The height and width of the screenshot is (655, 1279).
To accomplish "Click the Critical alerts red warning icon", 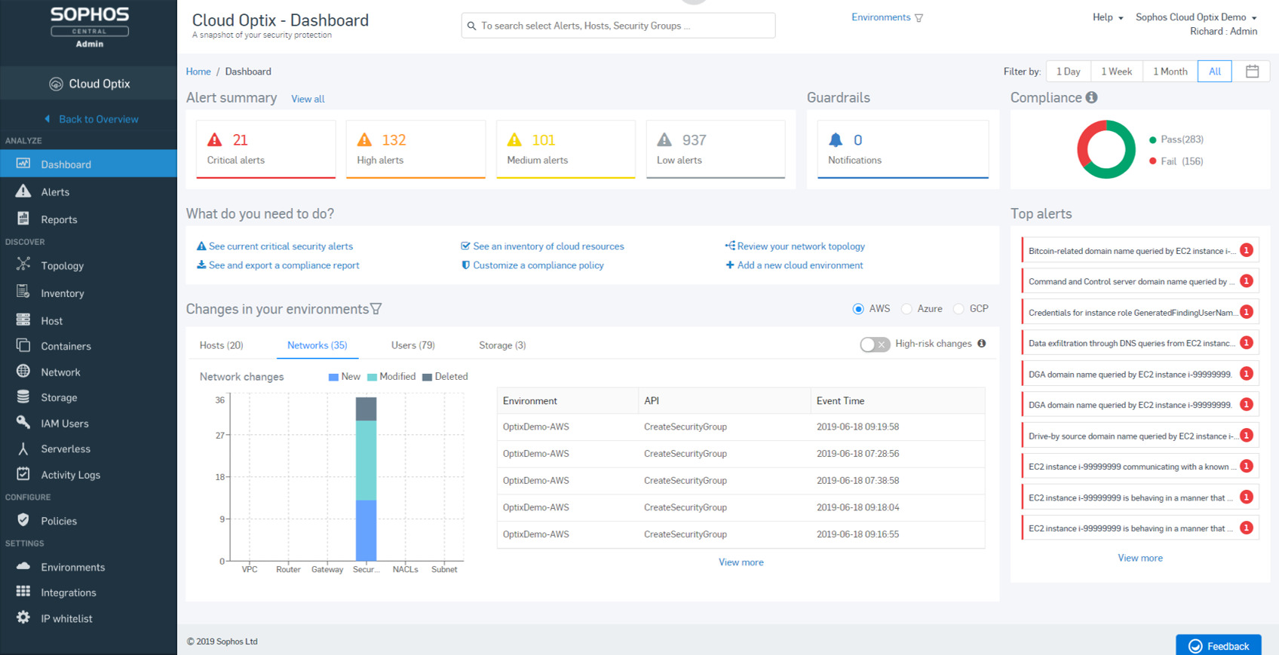I will (215, 139).
